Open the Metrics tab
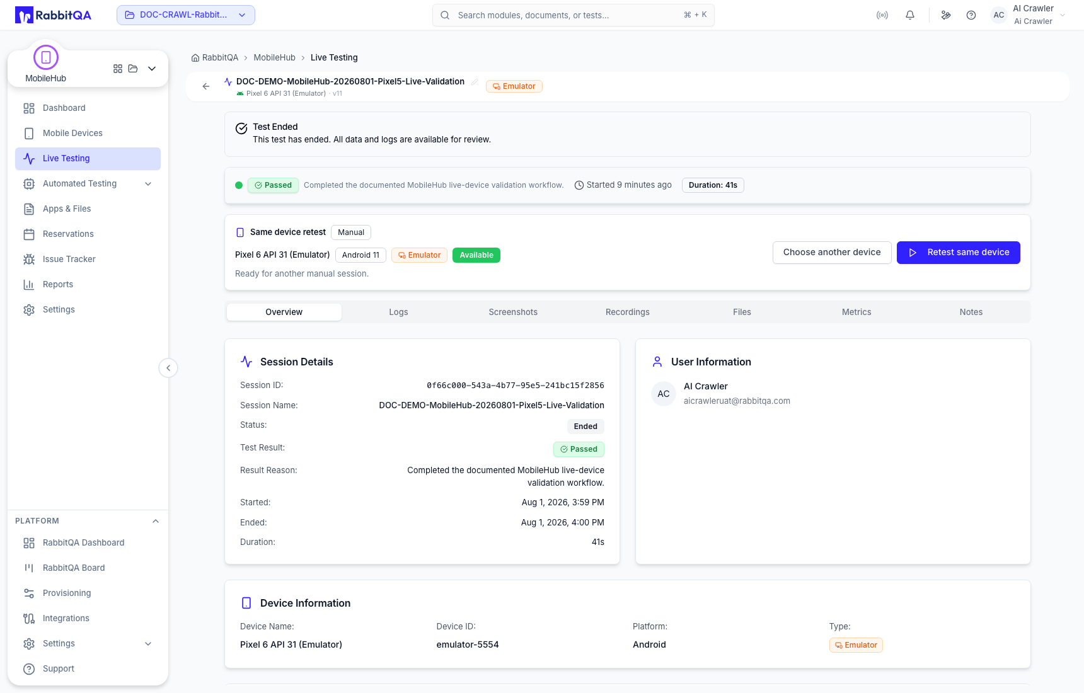1084x693 pixels. [856, 312]
